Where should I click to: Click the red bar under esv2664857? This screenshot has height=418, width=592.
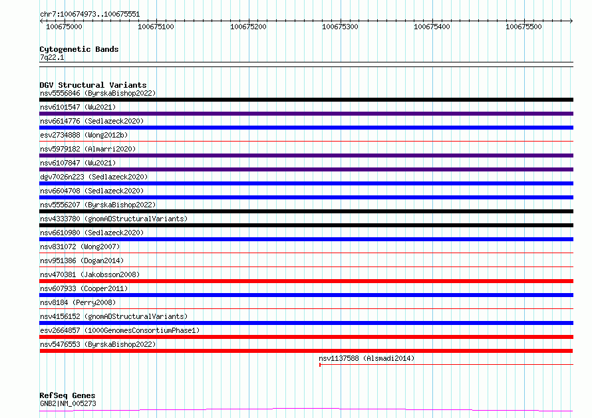click(x=306, y=337)
